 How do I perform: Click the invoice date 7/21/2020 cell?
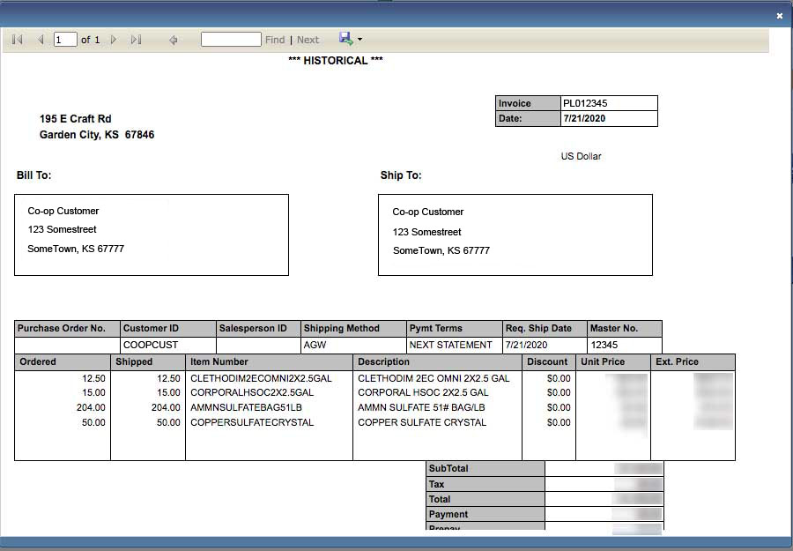(608, 118)
